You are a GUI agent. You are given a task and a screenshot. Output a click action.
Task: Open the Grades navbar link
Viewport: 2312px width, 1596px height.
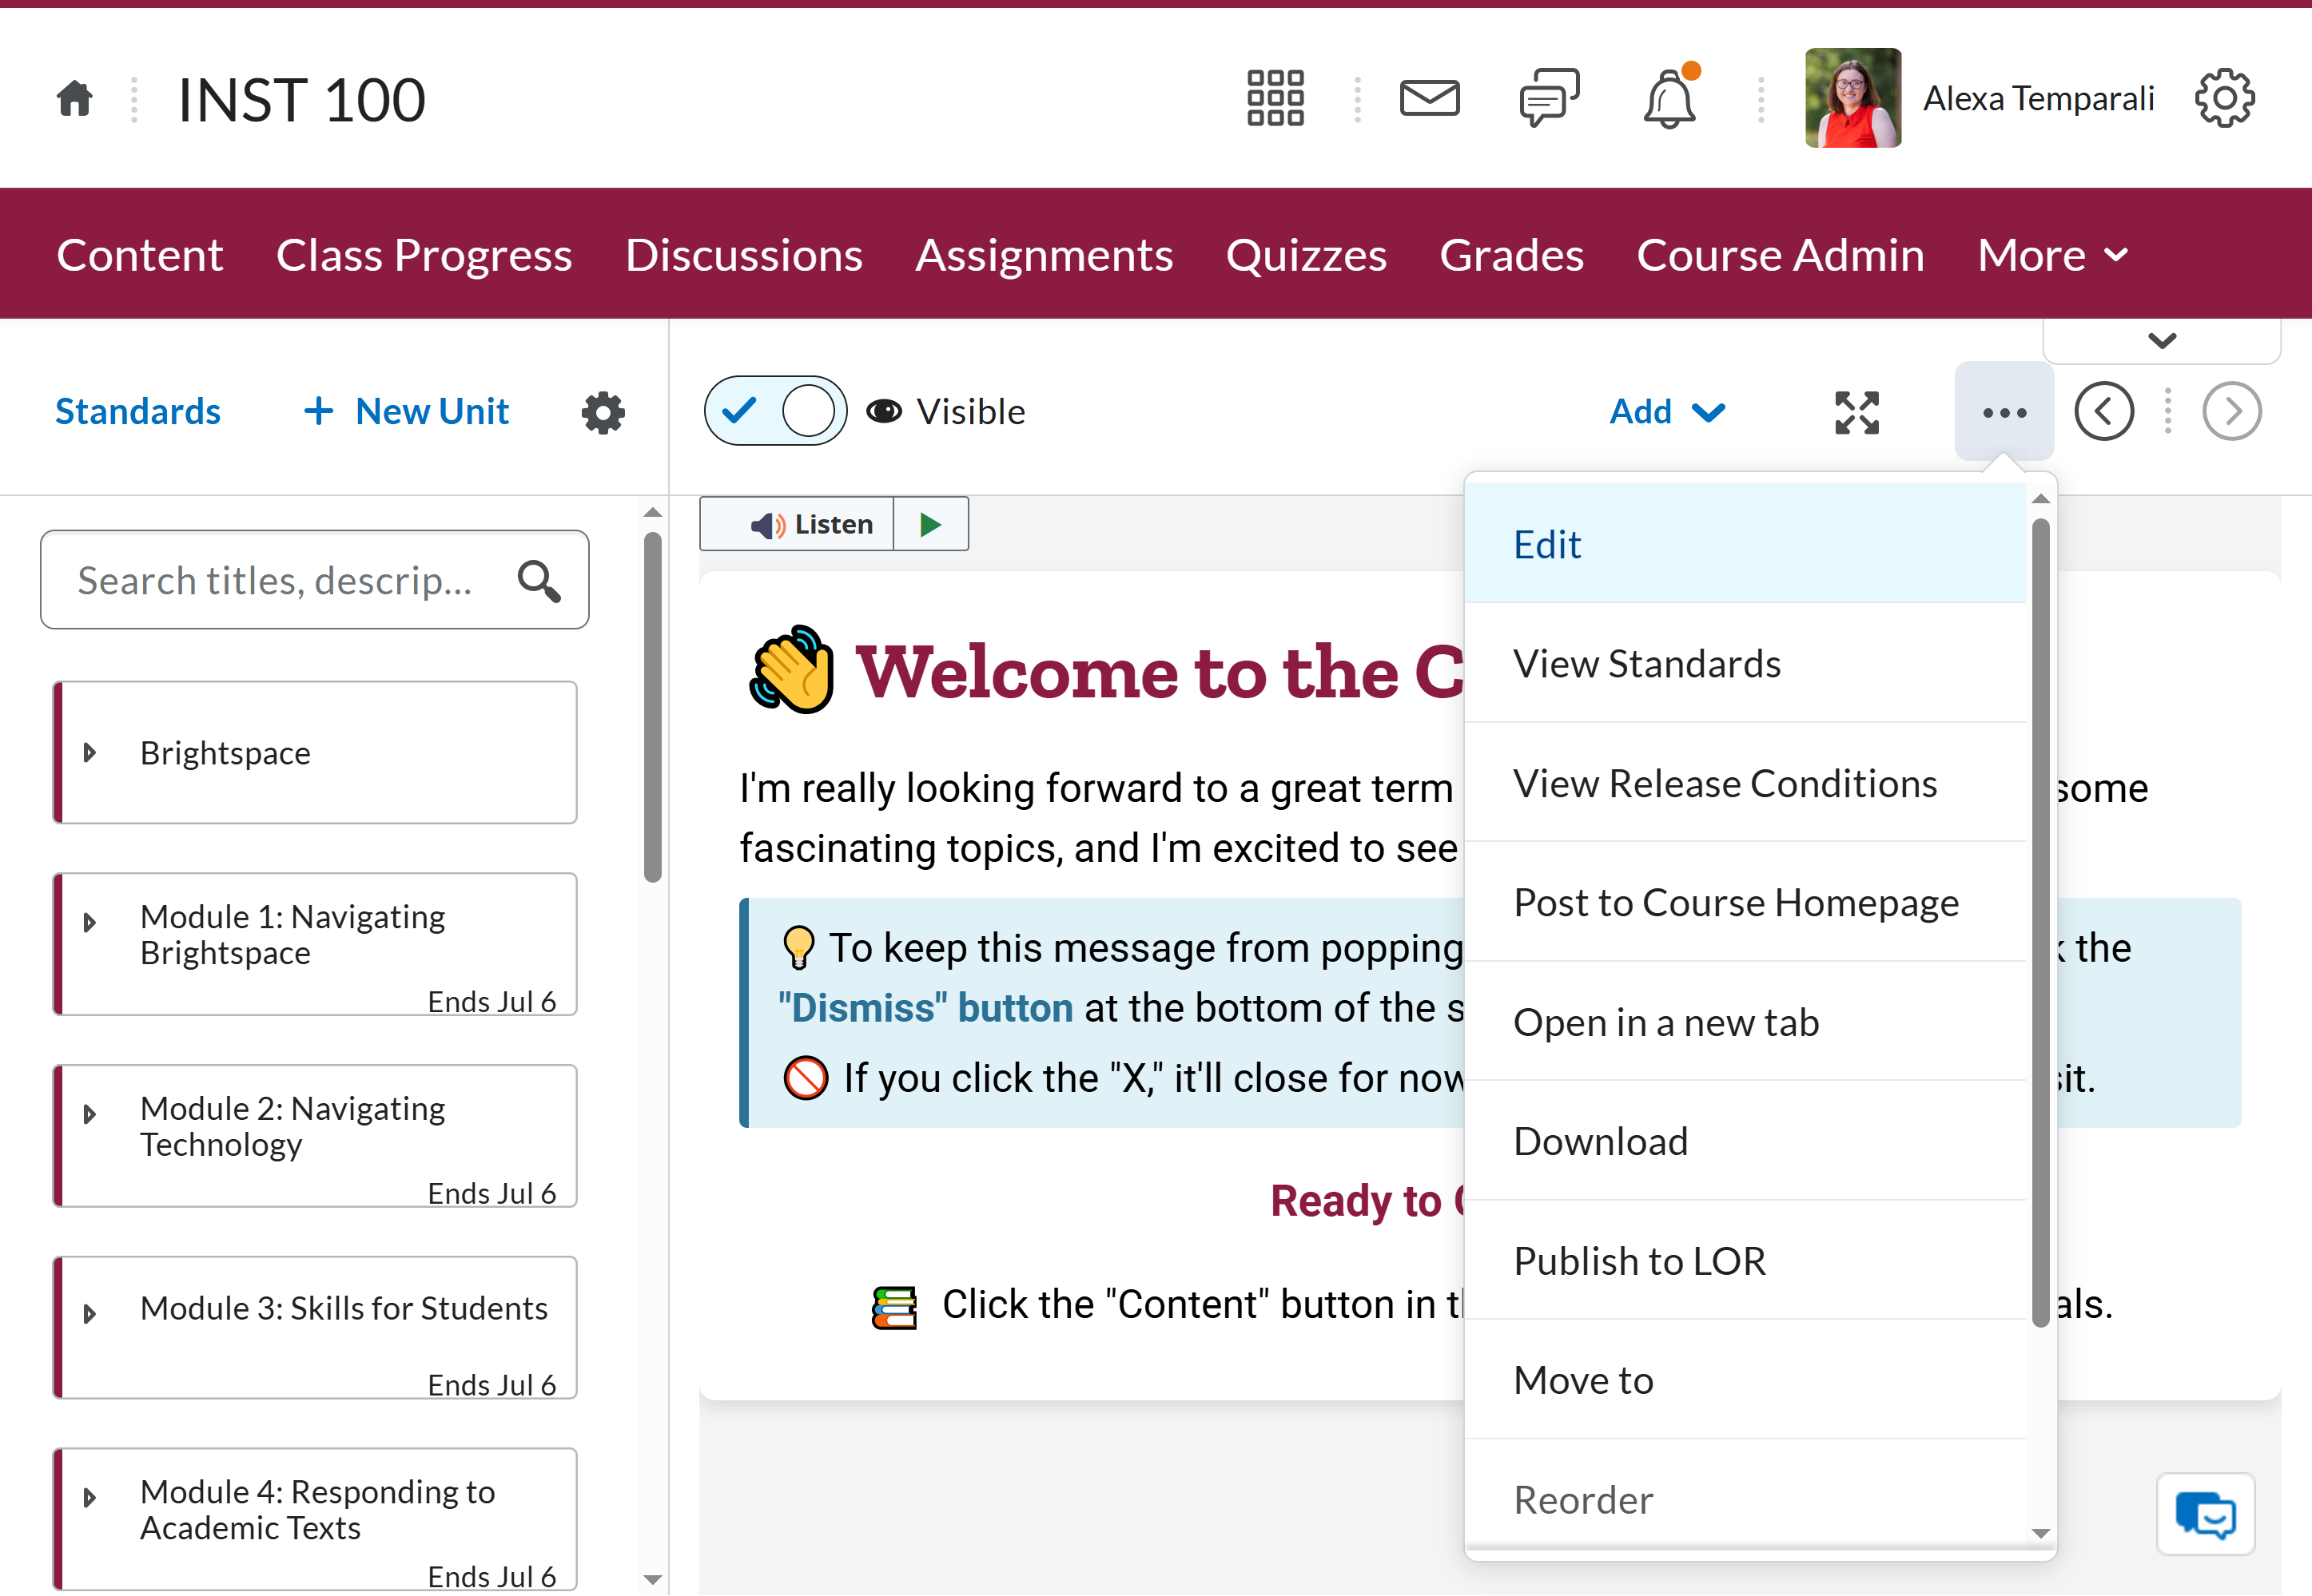click(1510, 255)
